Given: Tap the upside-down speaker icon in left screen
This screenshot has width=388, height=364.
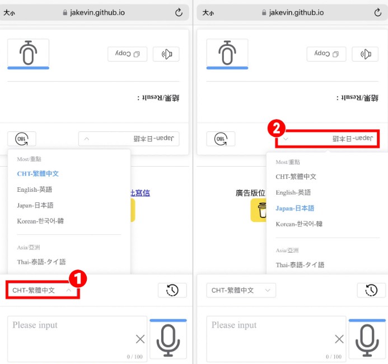Looking at the screenshot, I should tap(166, 54).
